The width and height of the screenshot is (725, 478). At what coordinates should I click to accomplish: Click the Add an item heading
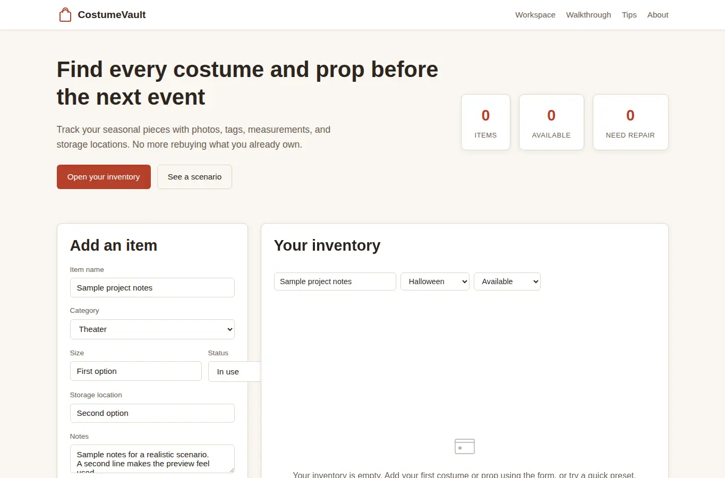coord(114,245)
